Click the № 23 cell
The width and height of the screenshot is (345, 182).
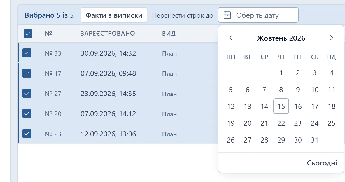[x=53, y=134]
